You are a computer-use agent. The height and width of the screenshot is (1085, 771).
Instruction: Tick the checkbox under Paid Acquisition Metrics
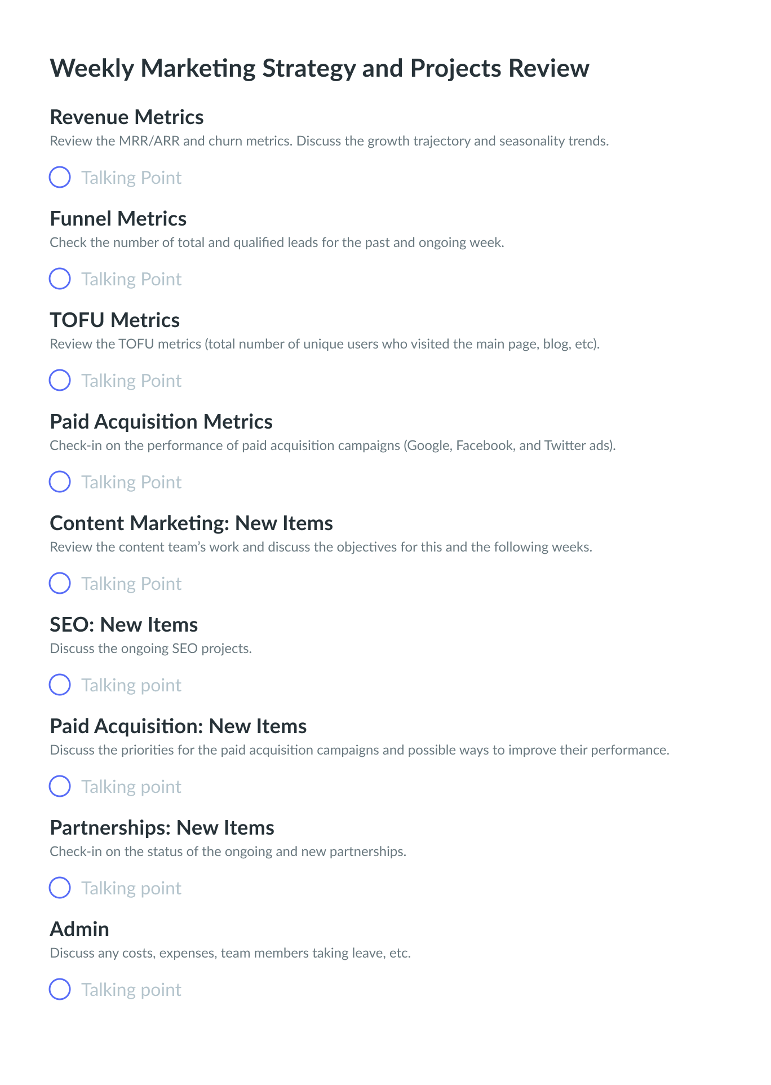coord(60,482)
